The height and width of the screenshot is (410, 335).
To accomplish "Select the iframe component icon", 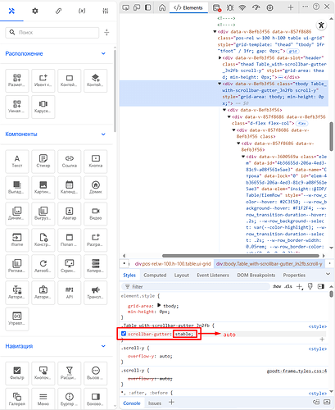I will point(17,240).
